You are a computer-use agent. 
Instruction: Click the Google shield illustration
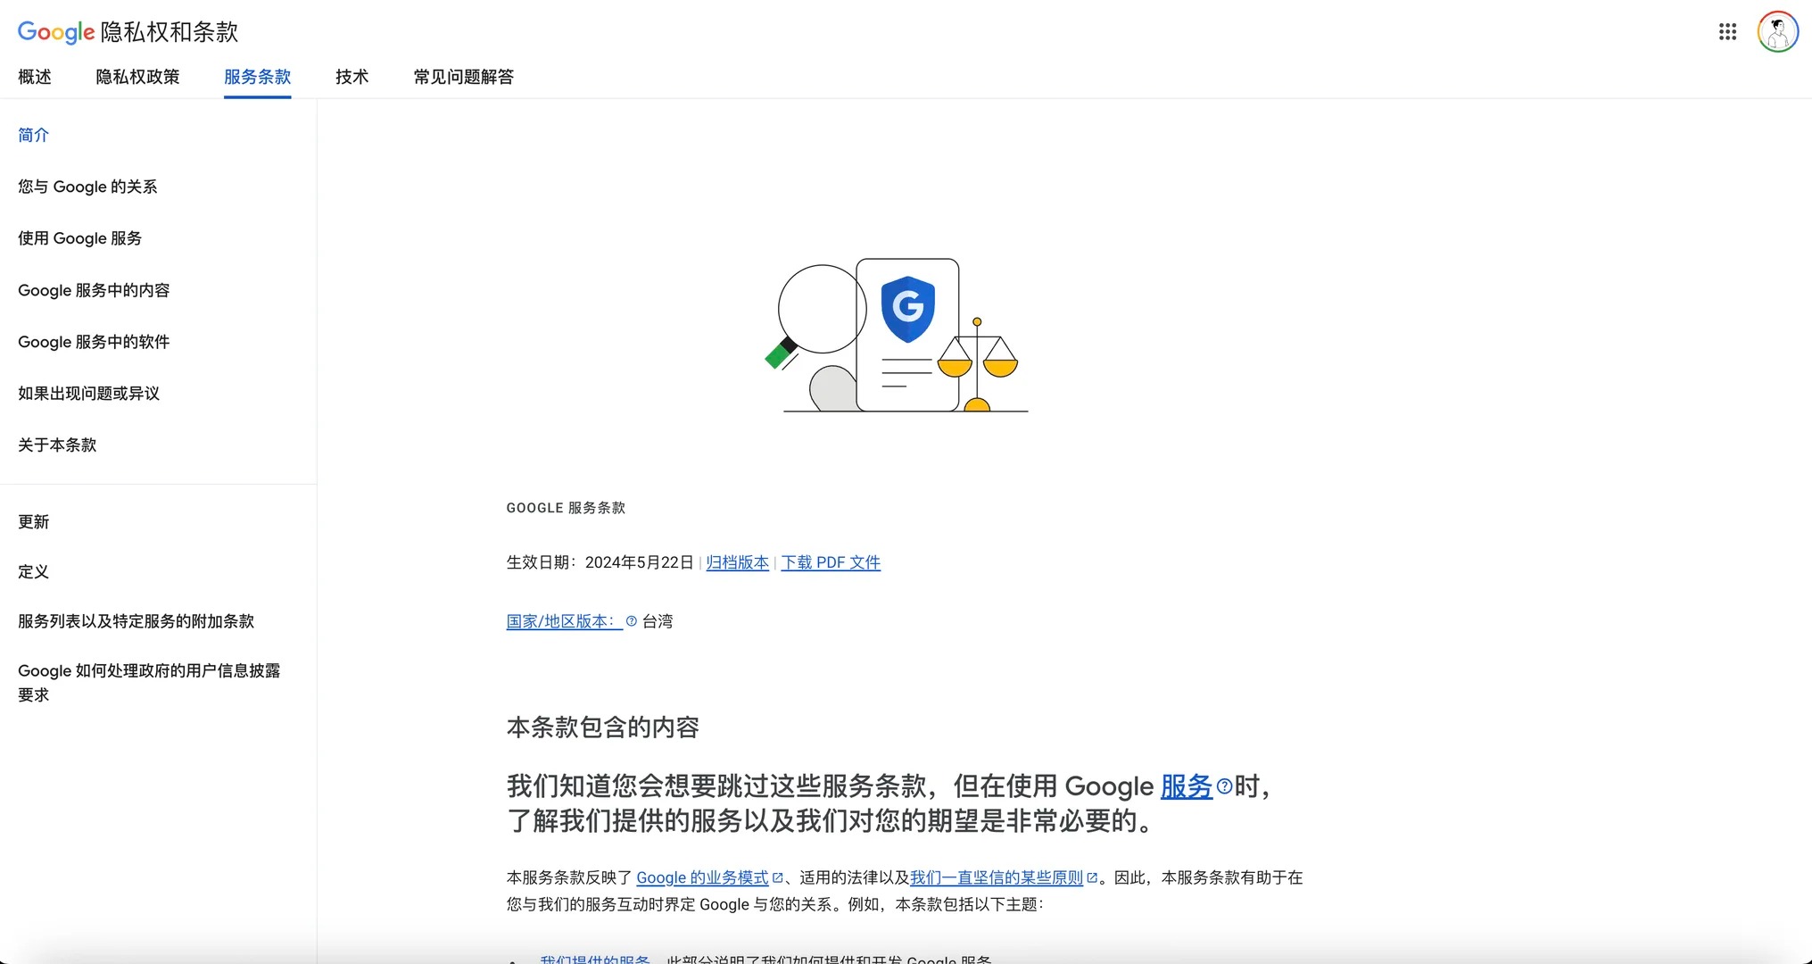[907, 309]
